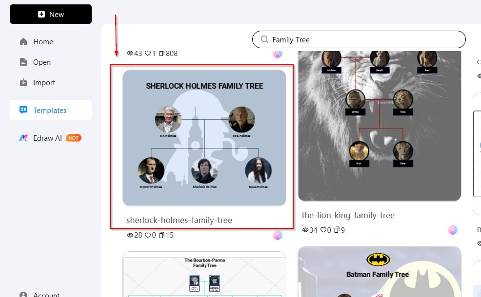Viewport: 481px width, 297px height.
Task: Open the Templates section
Action: [x=51, y=110]
